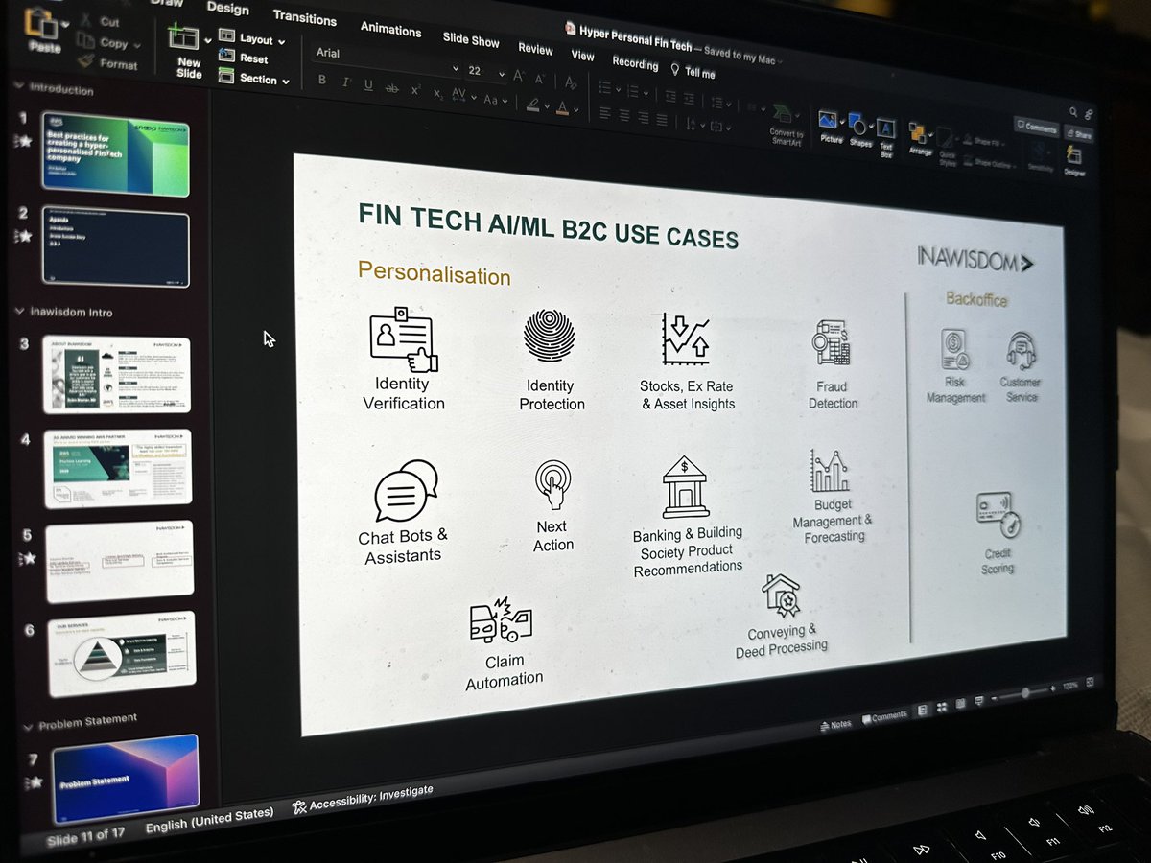Open Comments from the status bar
1151x863 pixels.
[x=883, y=716]
